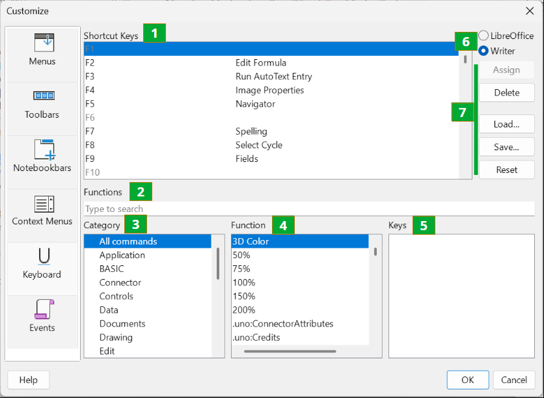
Task: Select .uno:Credits function
Action: click(x=300, y=338)
